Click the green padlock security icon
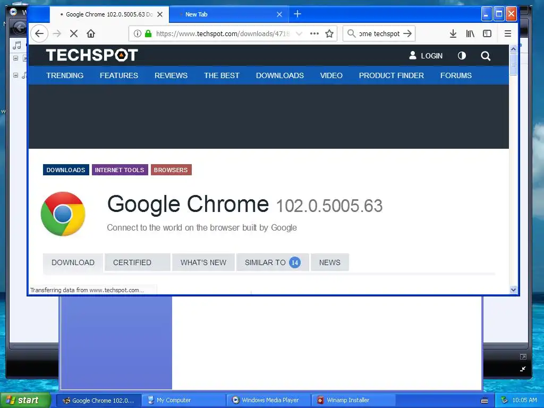 point(148,33)
